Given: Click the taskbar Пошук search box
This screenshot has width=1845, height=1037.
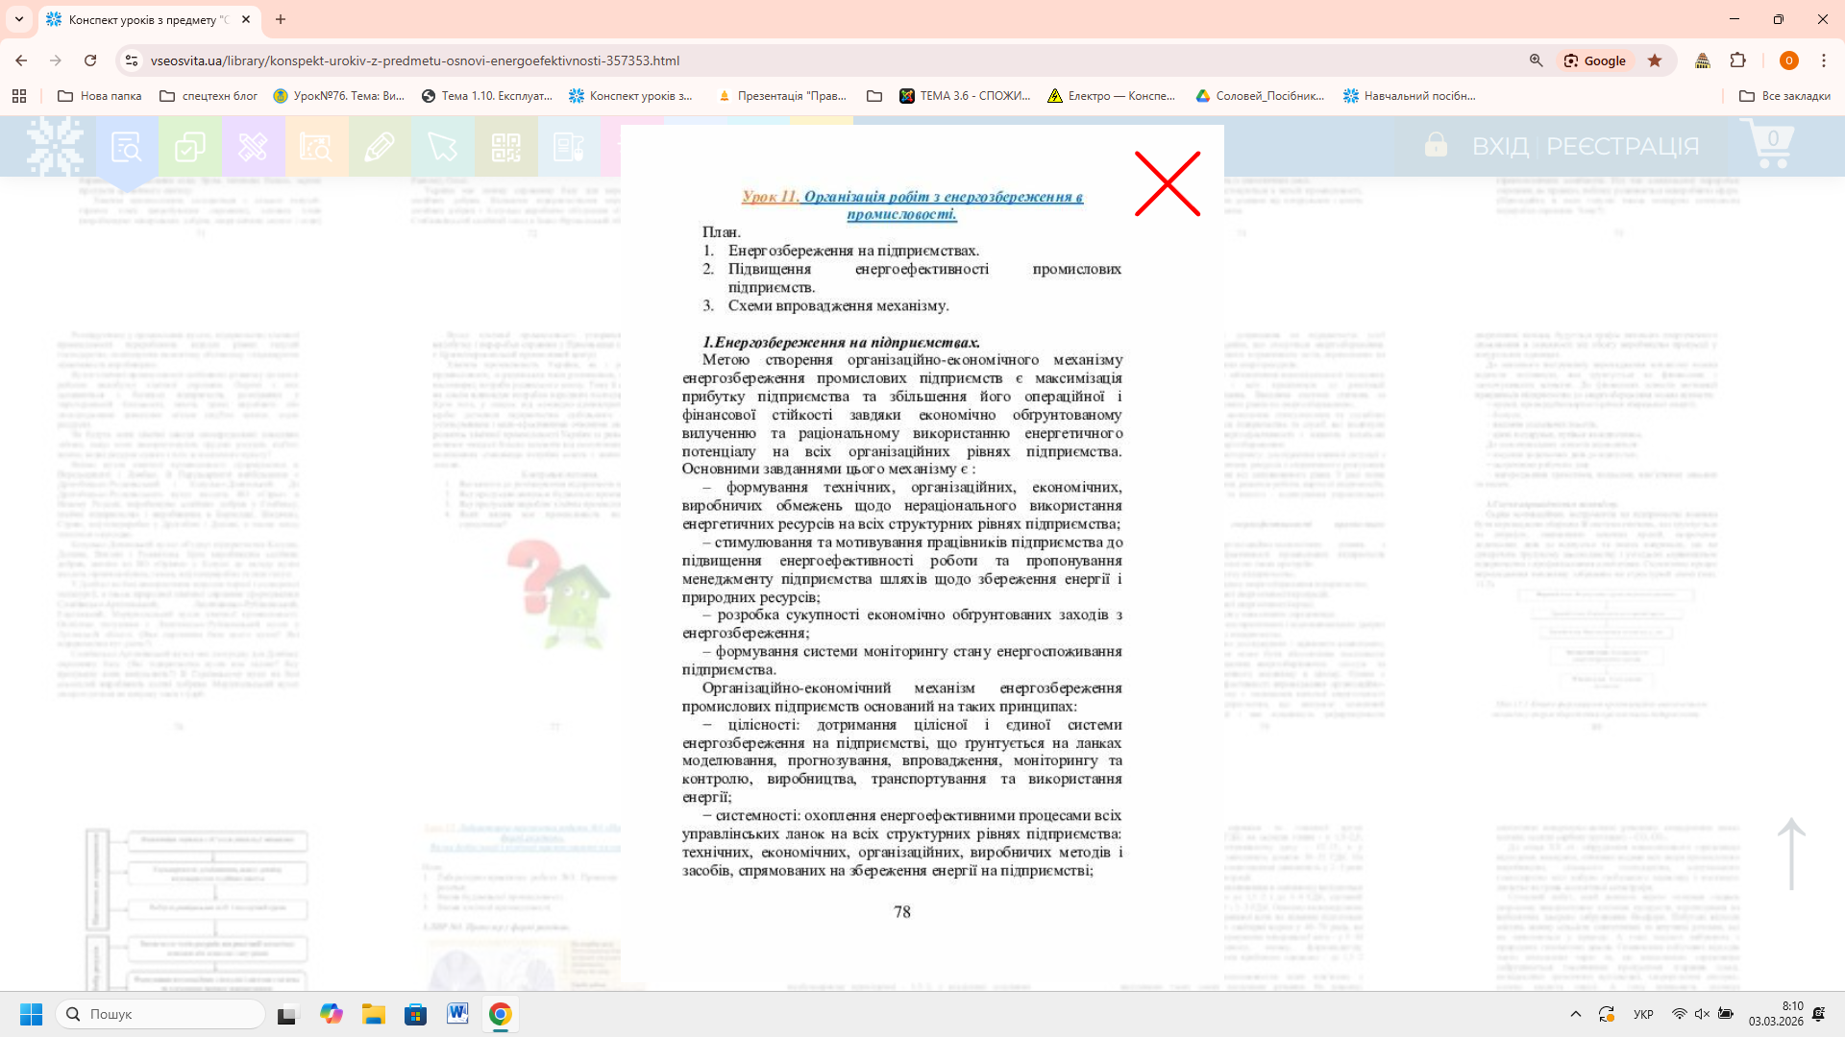Looking at the screenshot, I should pyautogui.click(x=160, y=1014).
